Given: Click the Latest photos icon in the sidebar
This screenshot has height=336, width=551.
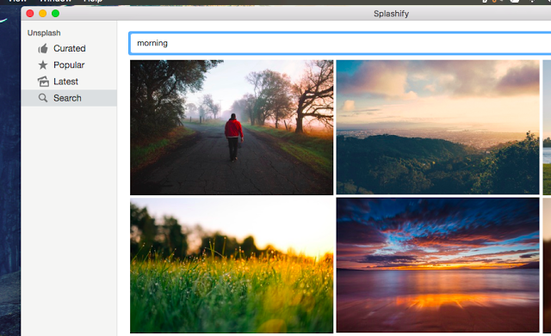Looking at the screenshot, I should coord(43,82).
